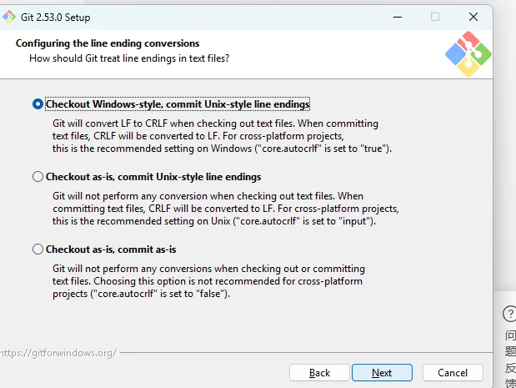516x388 pixels.
Task: Click the disabled maximize window button
Action: pos(435,17)
